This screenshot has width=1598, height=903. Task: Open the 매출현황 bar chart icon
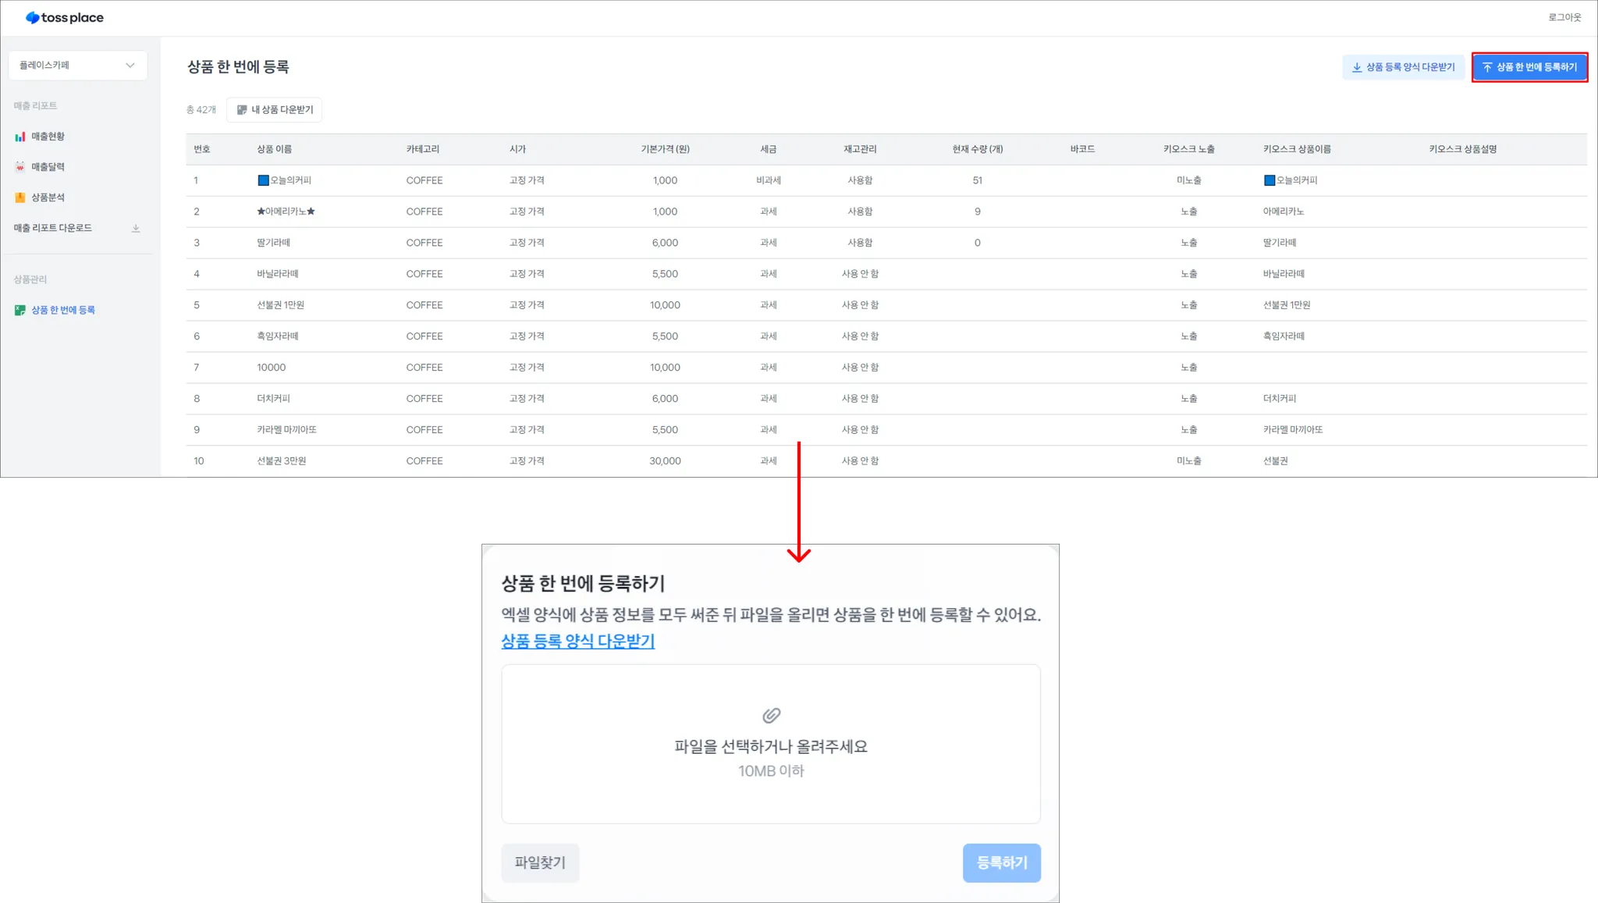coord(20,137)
